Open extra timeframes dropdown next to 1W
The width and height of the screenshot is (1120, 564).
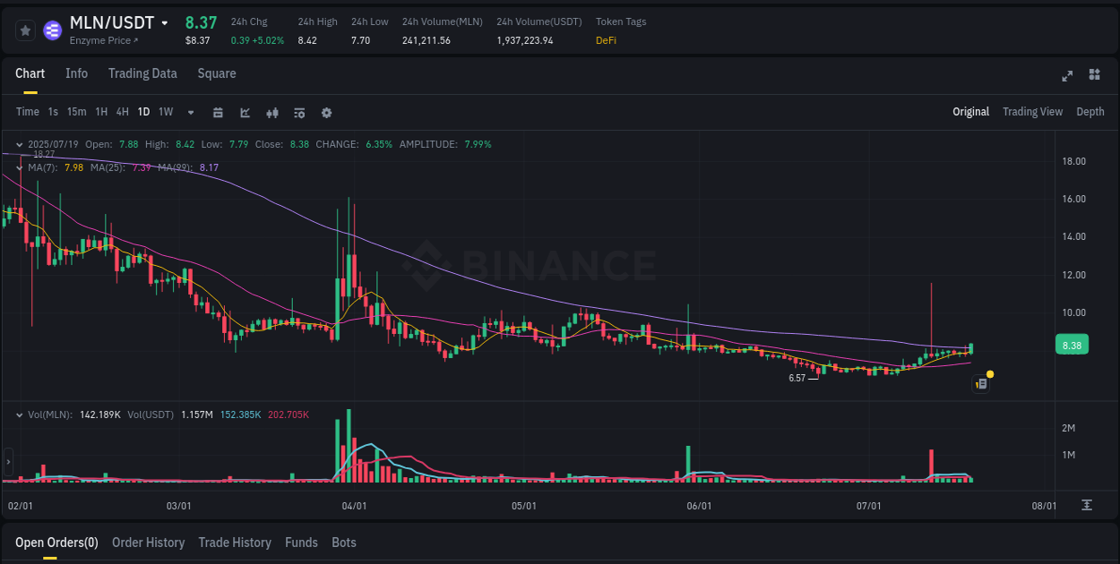(x=189, y=112)
